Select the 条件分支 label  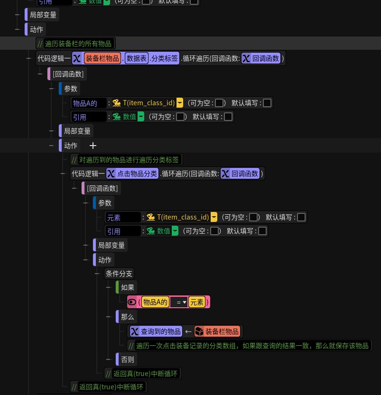pyautogui.click(x=119, y=274)
